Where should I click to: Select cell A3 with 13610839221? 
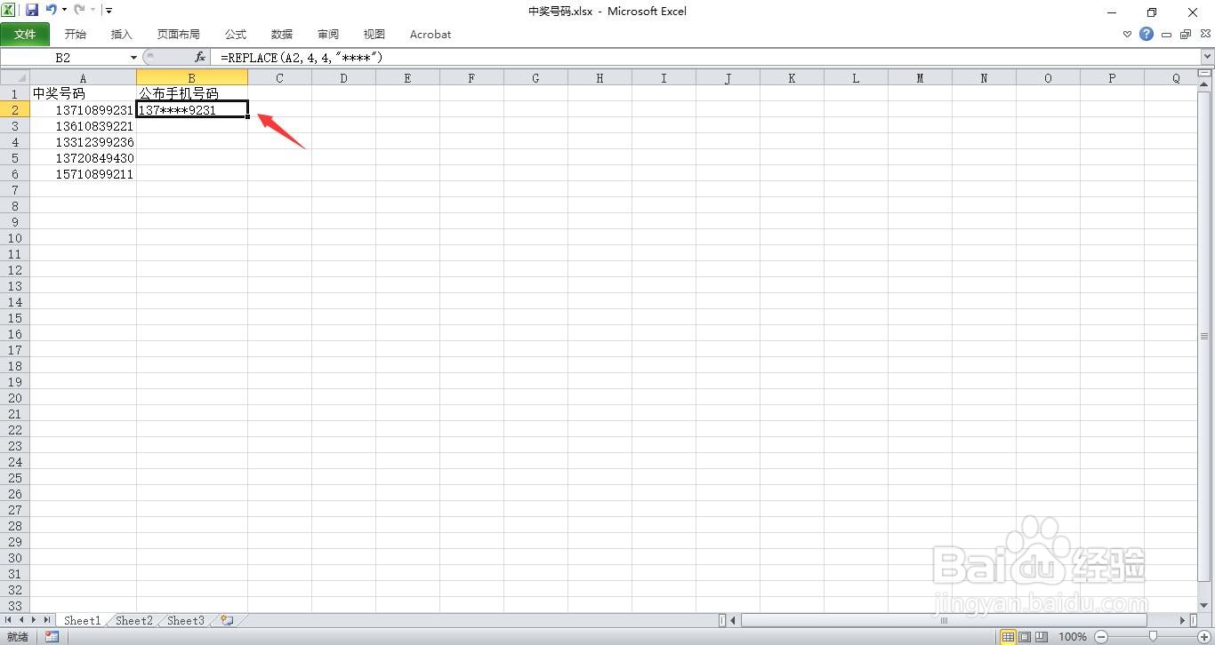(x=83, y=125)
